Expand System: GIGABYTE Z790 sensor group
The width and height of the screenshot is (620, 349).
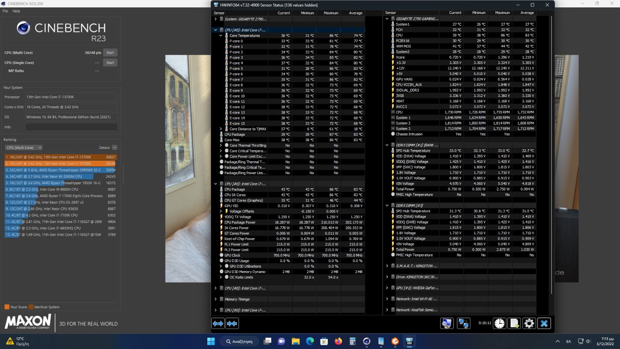tap(215, 19)
